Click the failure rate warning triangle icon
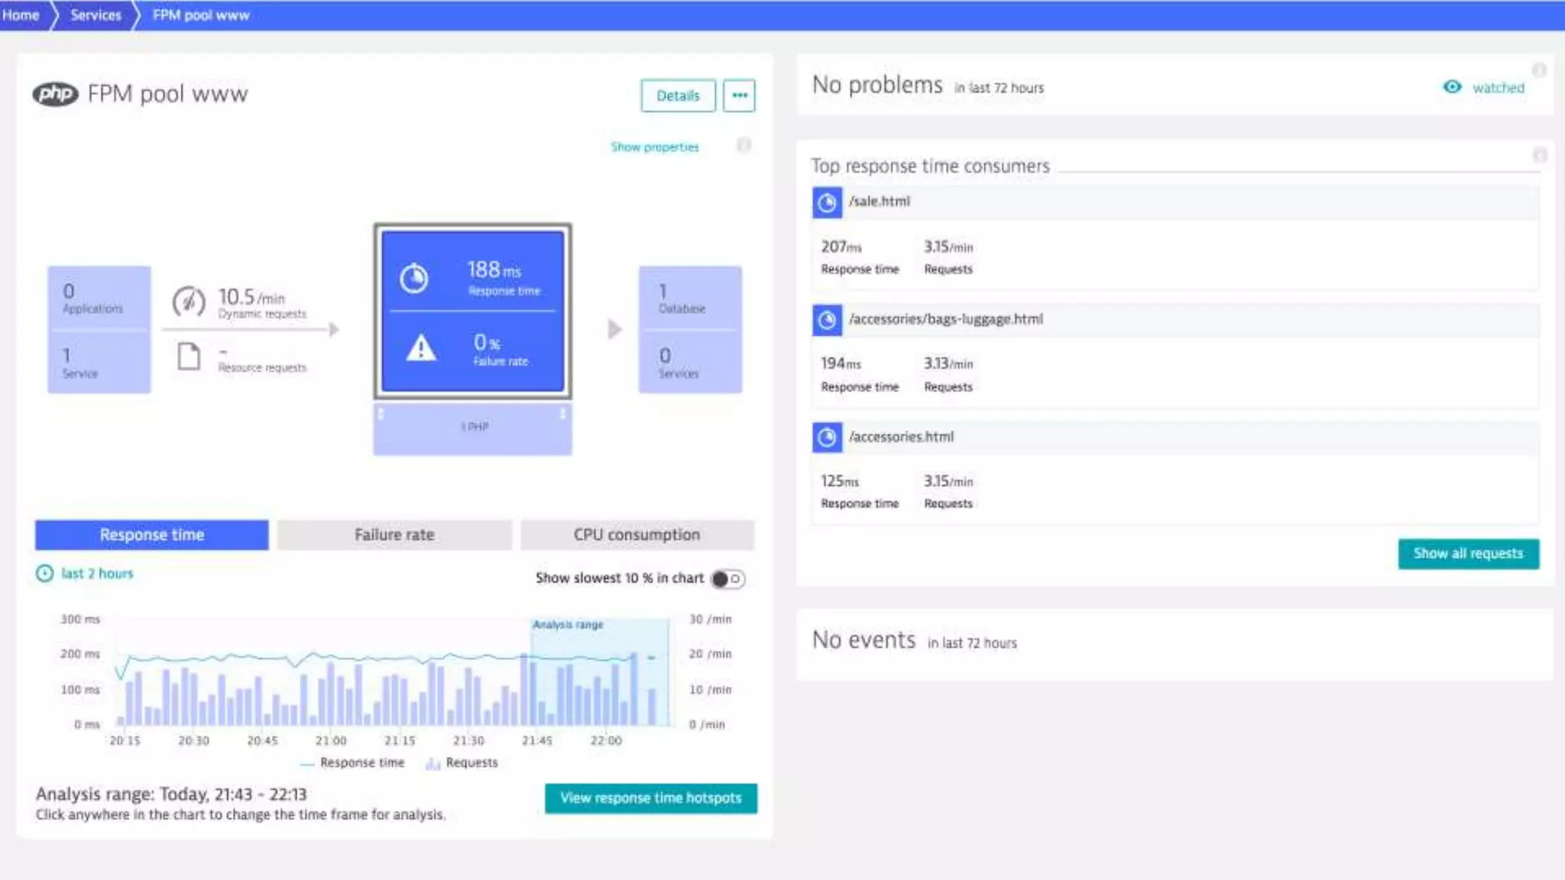This screenshot has width=1565, height=880. (x=421, y=348)
